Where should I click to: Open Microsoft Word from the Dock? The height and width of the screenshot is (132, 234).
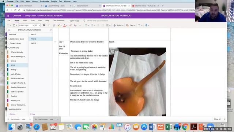(x=152, y=127)
